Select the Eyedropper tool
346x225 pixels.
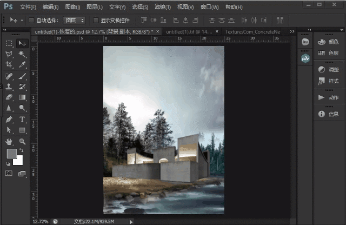click(x=22, y=64)
